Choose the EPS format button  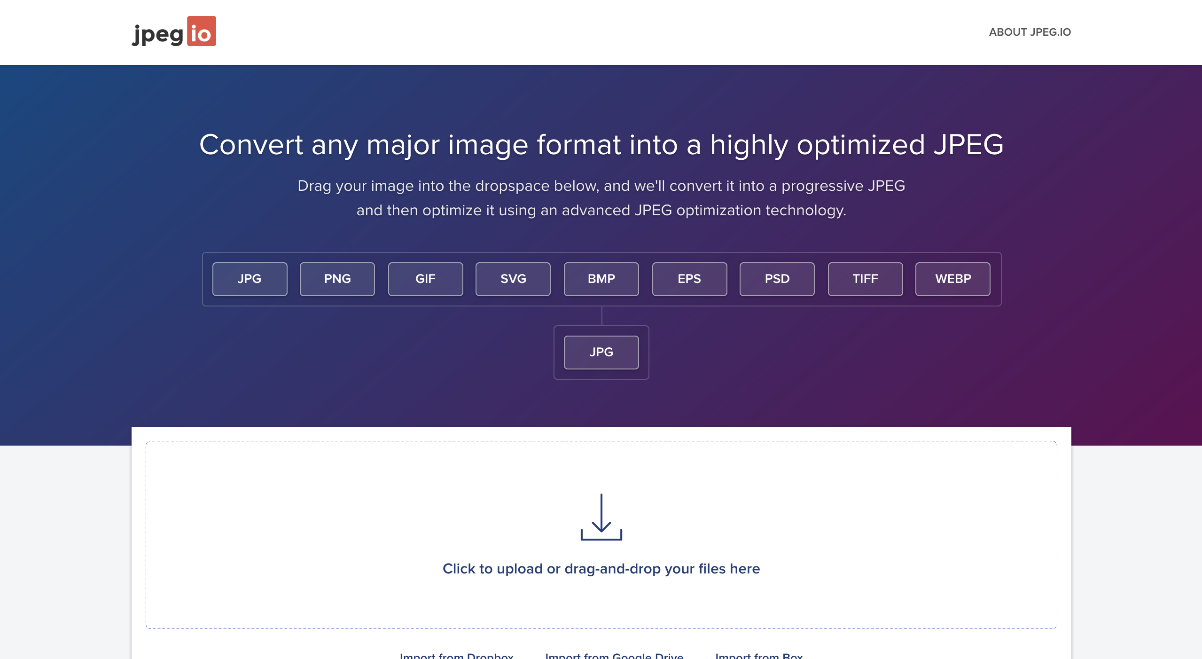click(689, 279)
